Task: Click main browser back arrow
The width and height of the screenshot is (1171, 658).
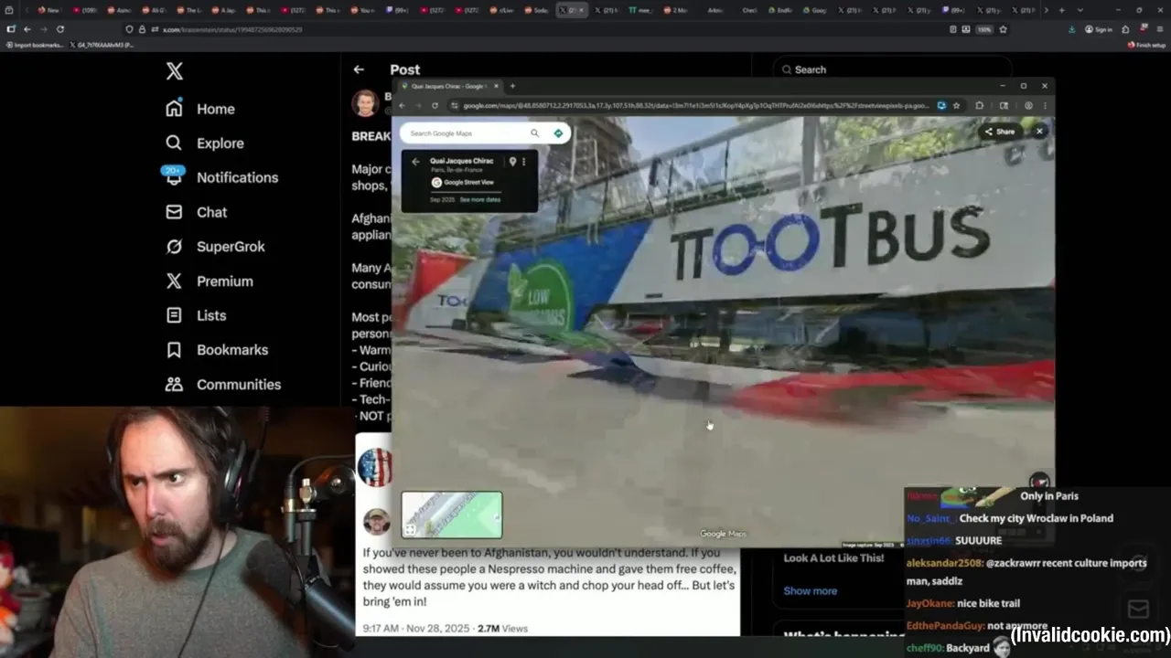Action: pyautogui.click(x=27, y=29)
